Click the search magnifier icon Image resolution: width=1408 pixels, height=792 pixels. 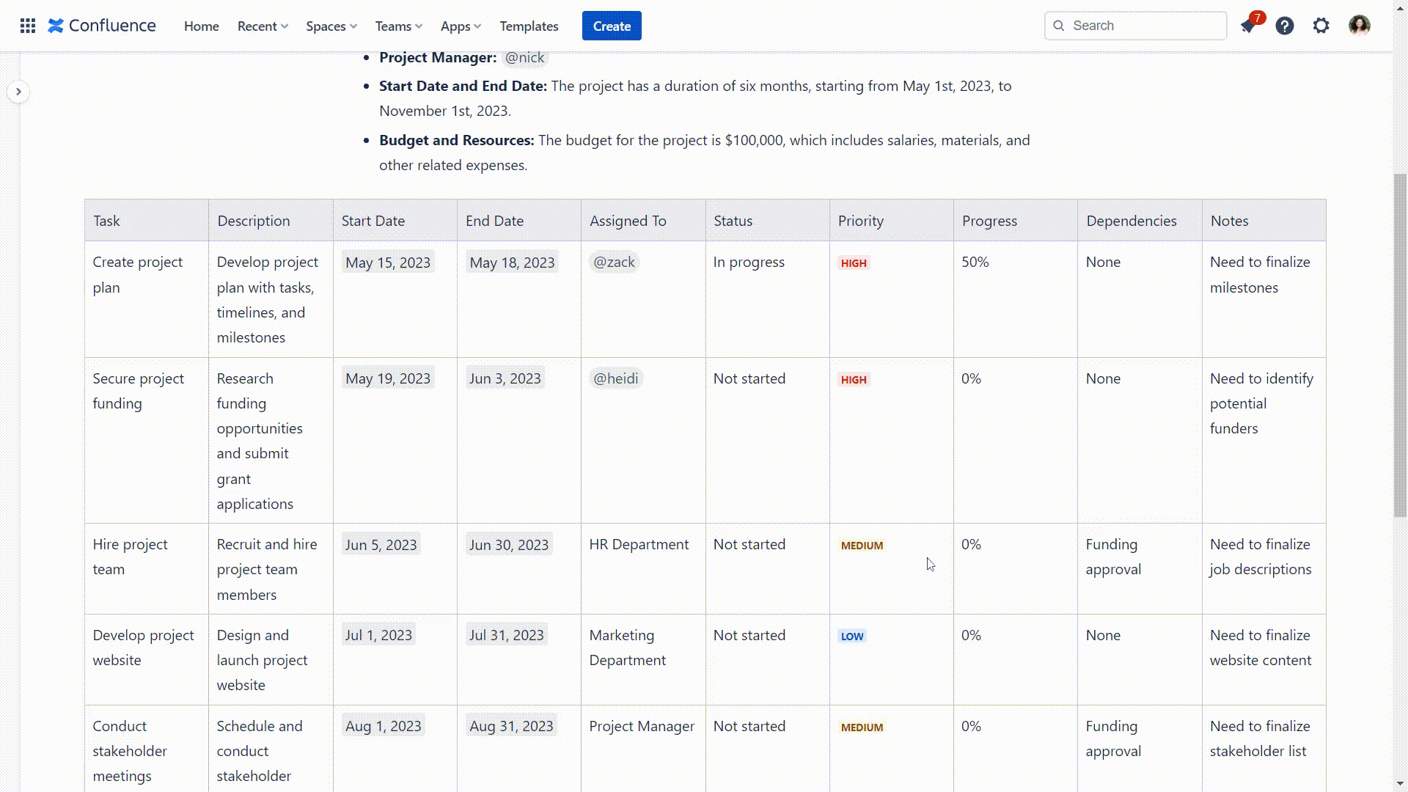tap(1059, 26)
